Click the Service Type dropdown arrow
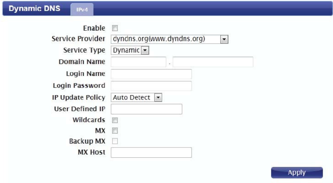 (145, 50)
